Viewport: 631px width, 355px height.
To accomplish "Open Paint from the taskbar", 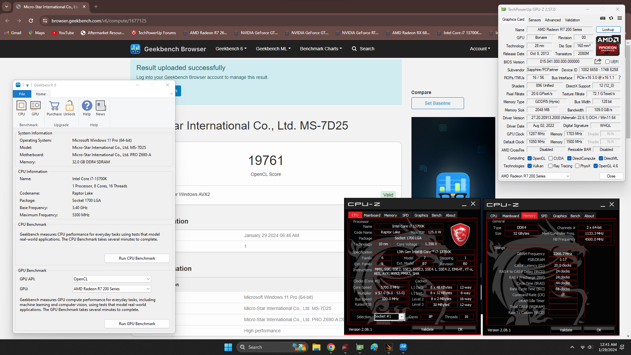I will pyautogui.click(x=374, y=347).
